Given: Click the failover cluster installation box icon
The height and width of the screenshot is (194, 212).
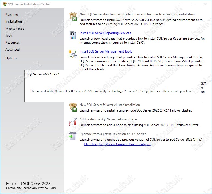Looking at the screenshot, I should [x=73, y=107].
